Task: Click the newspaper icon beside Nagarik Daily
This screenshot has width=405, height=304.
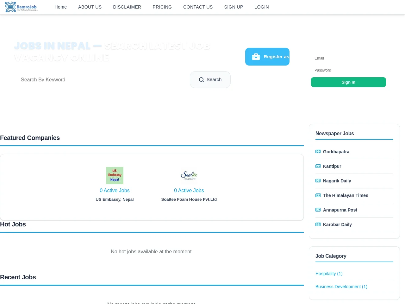Action: [318, 181]
